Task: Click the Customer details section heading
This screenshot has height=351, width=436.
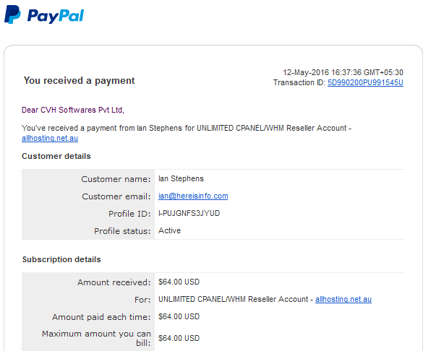Action: pos(56,156)
